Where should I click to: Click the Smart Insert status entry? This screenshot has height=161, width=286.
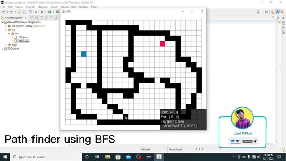pos(176,149)
